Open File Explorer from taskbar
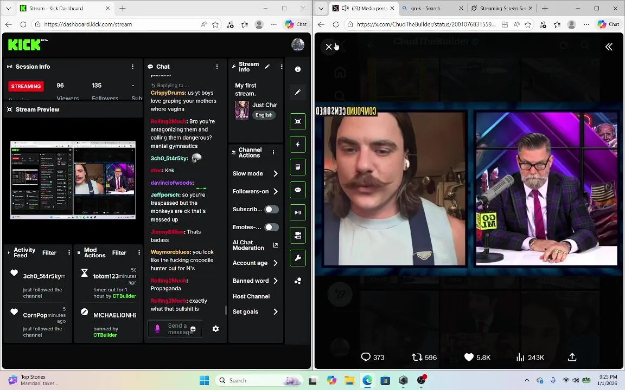This screenshot has height=390, width=625. pyautogui.click(x=349, y=380)
